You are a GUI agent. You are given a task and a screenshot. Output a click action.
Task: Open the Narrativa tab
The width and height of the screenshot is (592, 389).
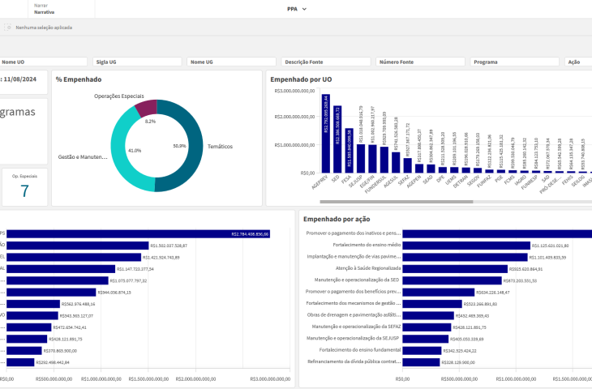[45, 12]
